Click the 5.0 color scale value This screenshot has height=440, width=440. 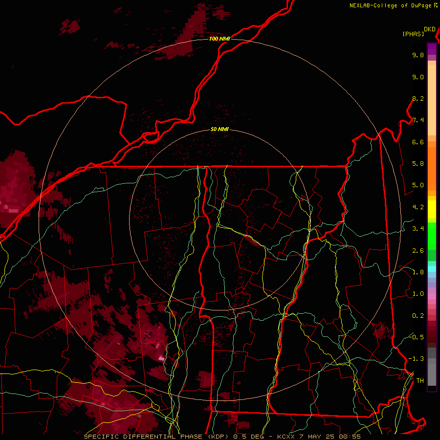[418, 185]
